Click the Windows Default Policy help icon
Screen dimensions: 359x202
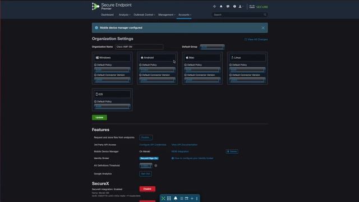pos(95,65)
